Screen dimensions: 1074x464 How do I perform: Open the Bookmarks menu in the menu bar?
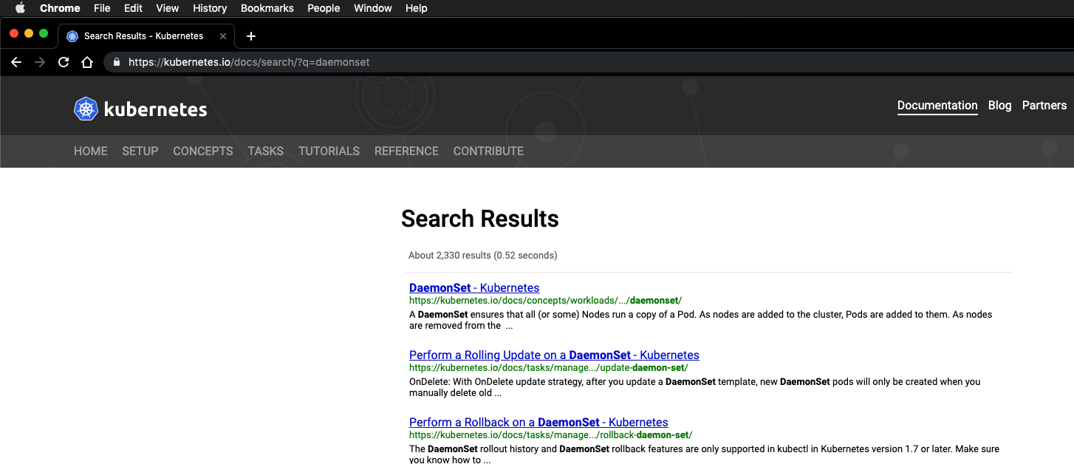click(267, 8)
